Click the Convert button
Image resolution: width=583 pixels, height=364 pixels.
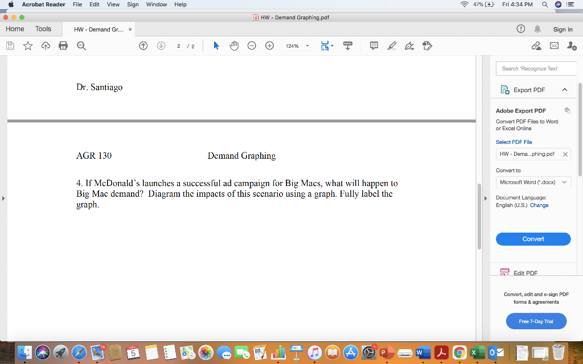pyautogui.click(x=533, y=239)
